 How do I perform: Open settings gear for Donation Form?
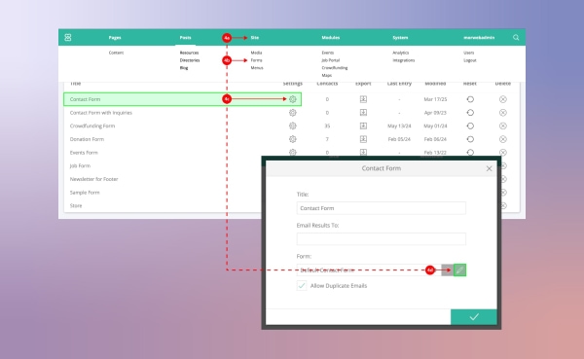coord(293,139)
